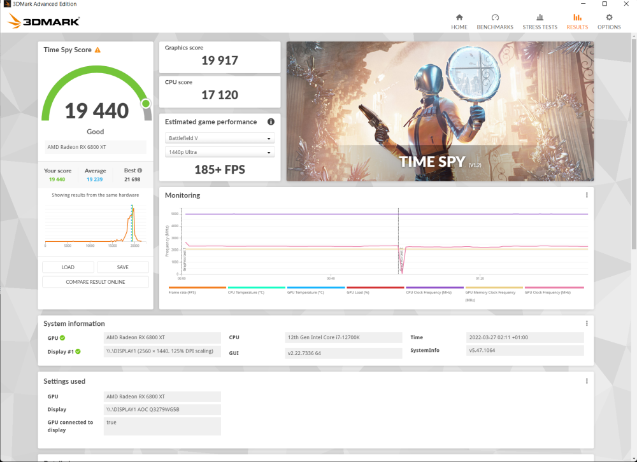Maximize the 3DMark window
This screenshot has width=637, height=462.
click(x=605, y=4)
